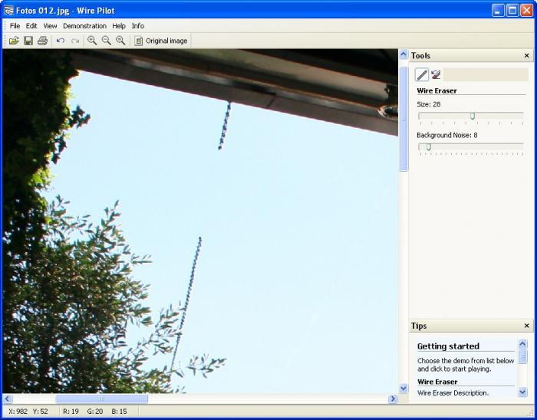Open the Help menu
537x420 pixels.
coord(119,26)
